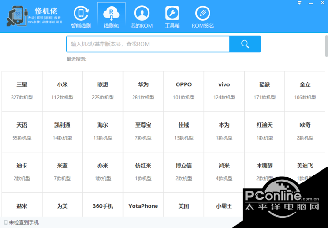Viewport: 328px width, 228px height.
Task: Select the 线刷包 cloud download tab
Action: [x=112, y=16]
